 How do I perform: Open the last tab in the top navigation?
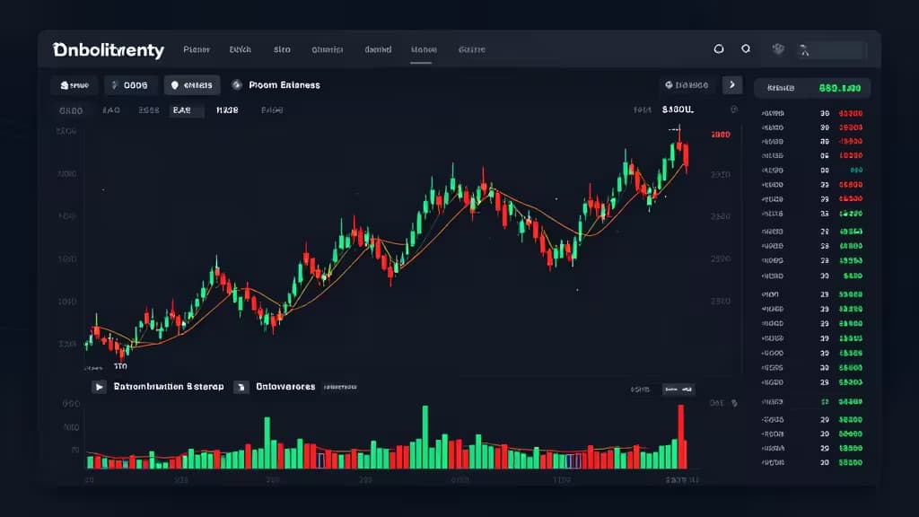click(x=471, y=49)
